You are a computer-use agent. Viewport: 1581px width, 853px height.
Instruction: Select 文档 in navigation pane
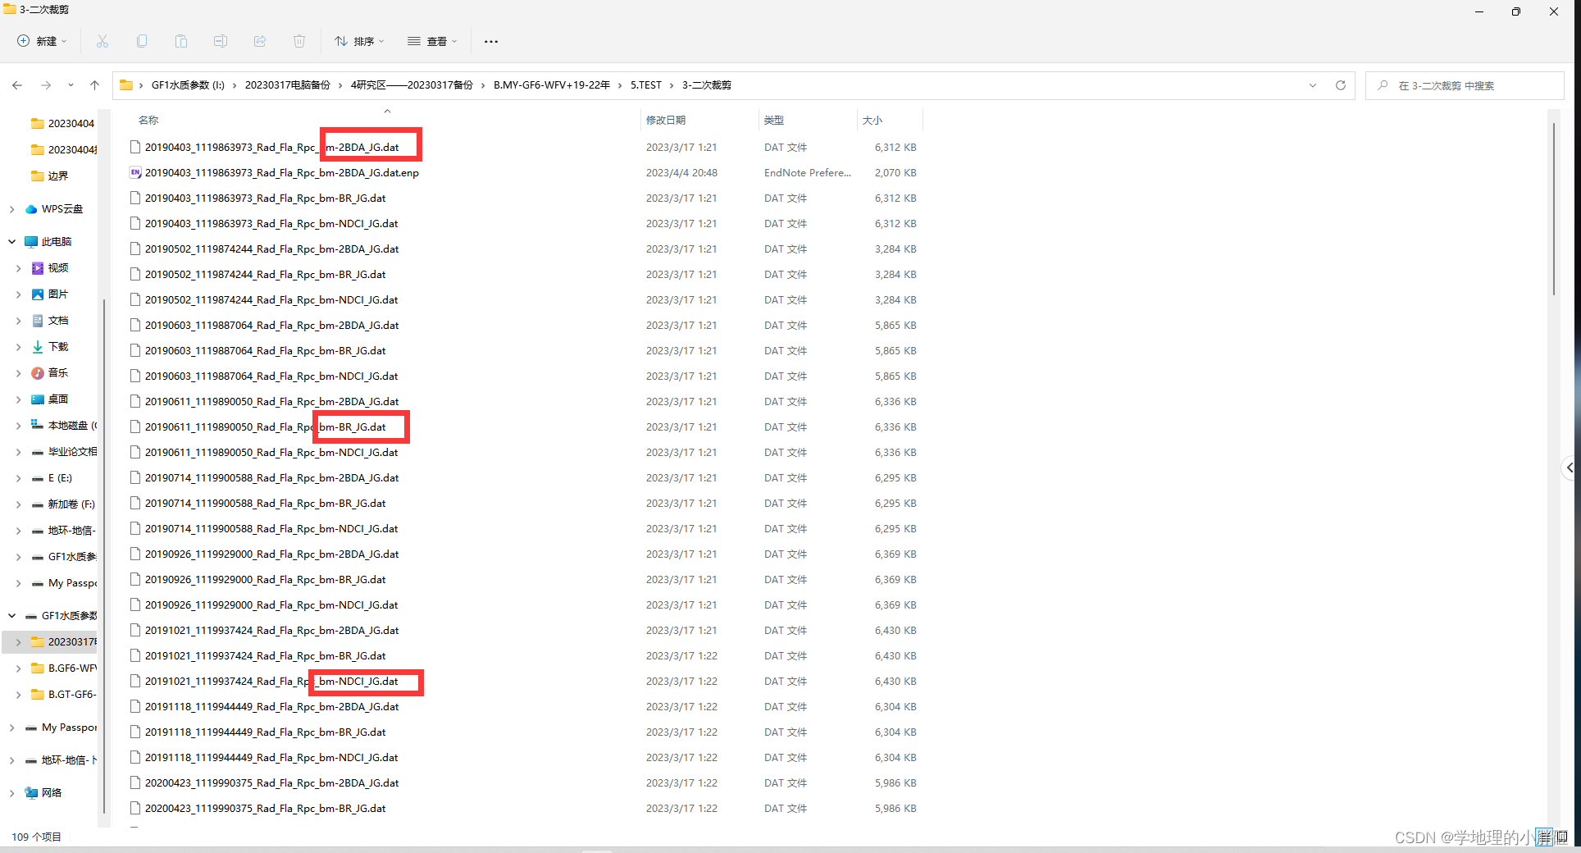click(49, 321)
